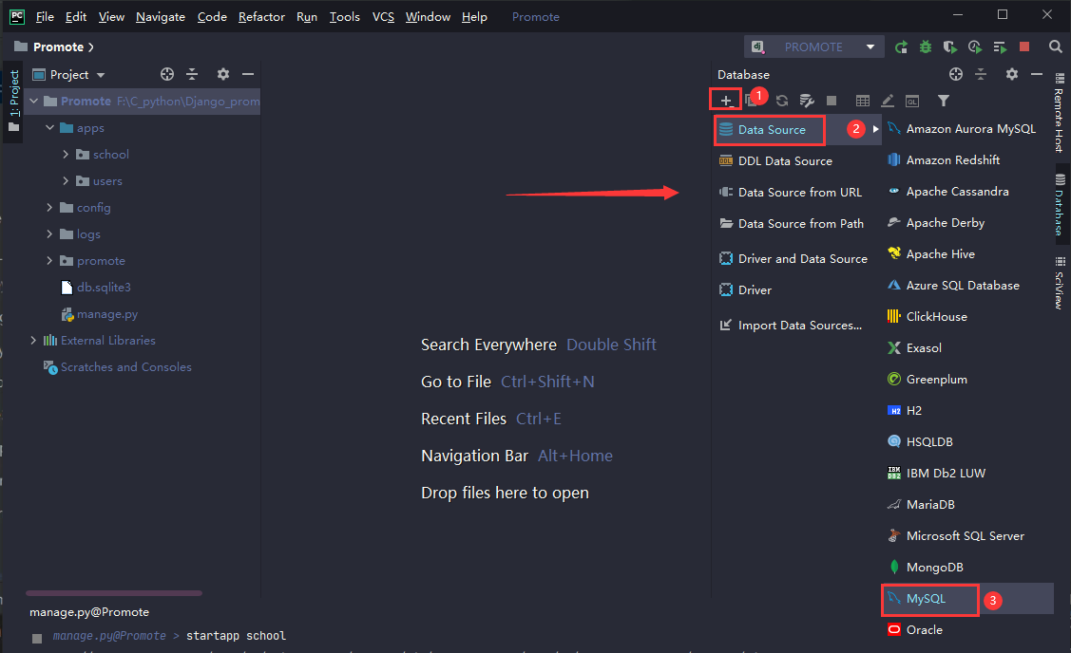Click the database filter funnel icon

pyautogui.click(x=944, y=101)
